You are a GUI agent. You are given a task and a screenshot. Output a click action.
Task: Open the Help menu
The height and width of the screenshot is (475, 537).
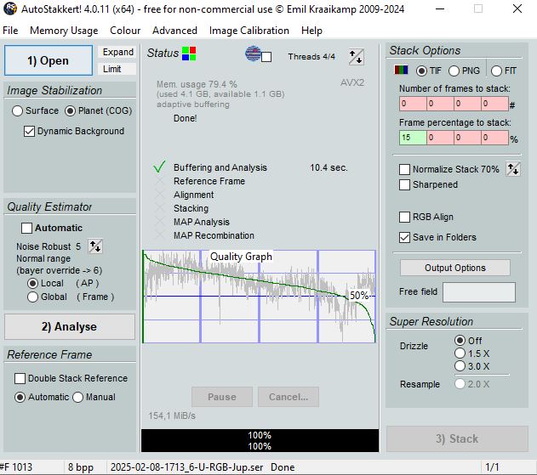coord(311,31)
